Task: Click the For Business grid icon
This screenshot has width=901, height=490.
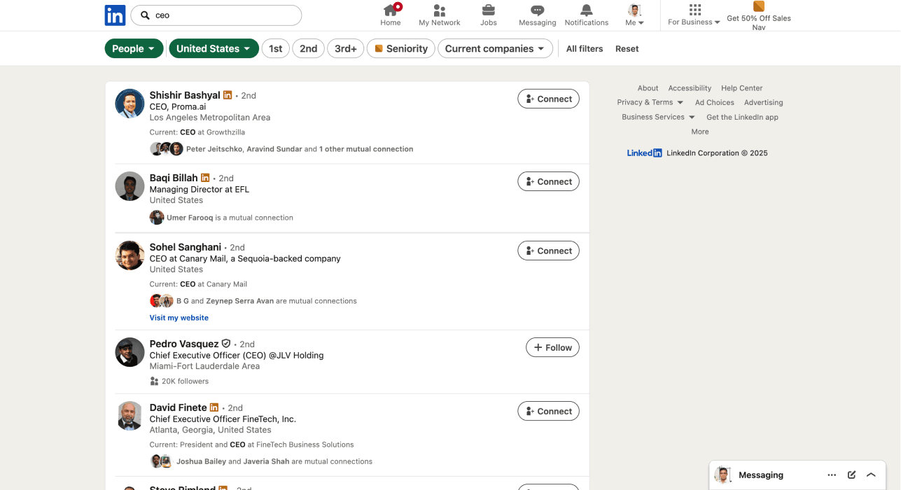Action: (694, 10)
